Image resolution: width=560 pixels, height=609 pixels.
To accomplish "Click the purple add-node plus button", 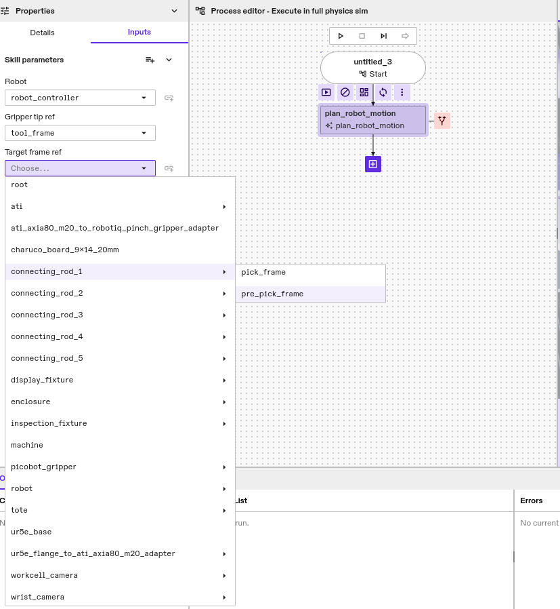I will (x=373, y=164).
